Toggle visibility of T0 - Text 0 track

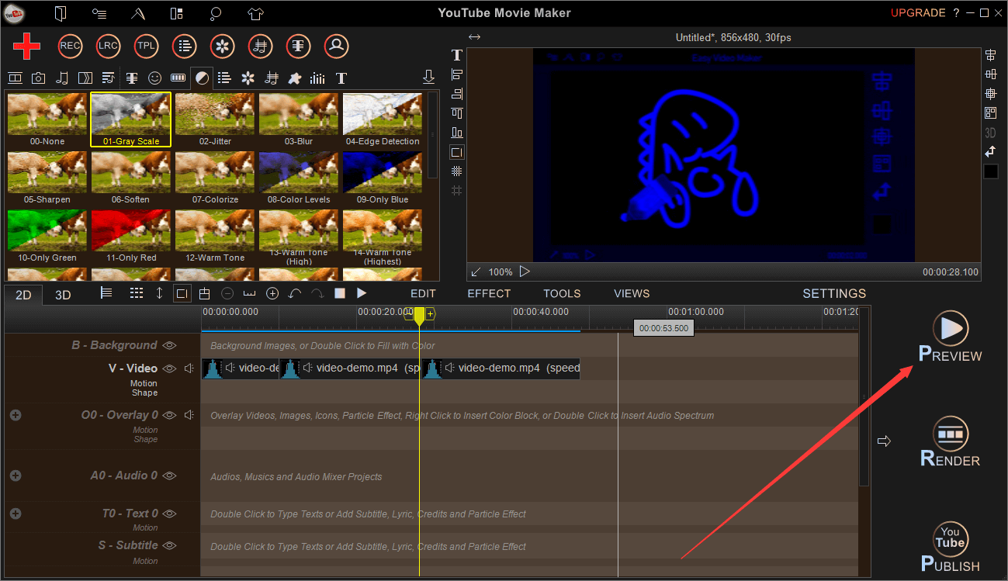pyautogui.click(x=169, y=514)
